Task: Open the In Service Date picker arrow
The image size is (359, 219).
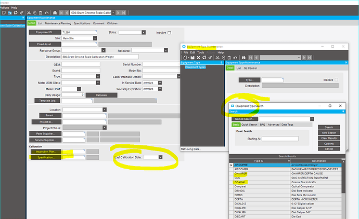Action: (160, 83)
